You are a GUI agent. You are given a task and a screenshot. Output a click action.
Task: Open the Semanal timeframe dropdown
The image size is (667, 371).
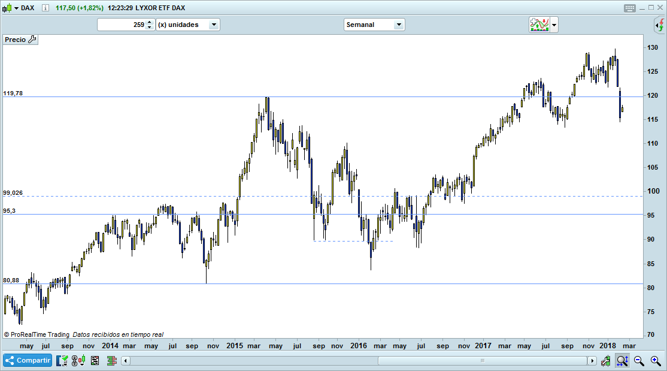coord(399,25)
